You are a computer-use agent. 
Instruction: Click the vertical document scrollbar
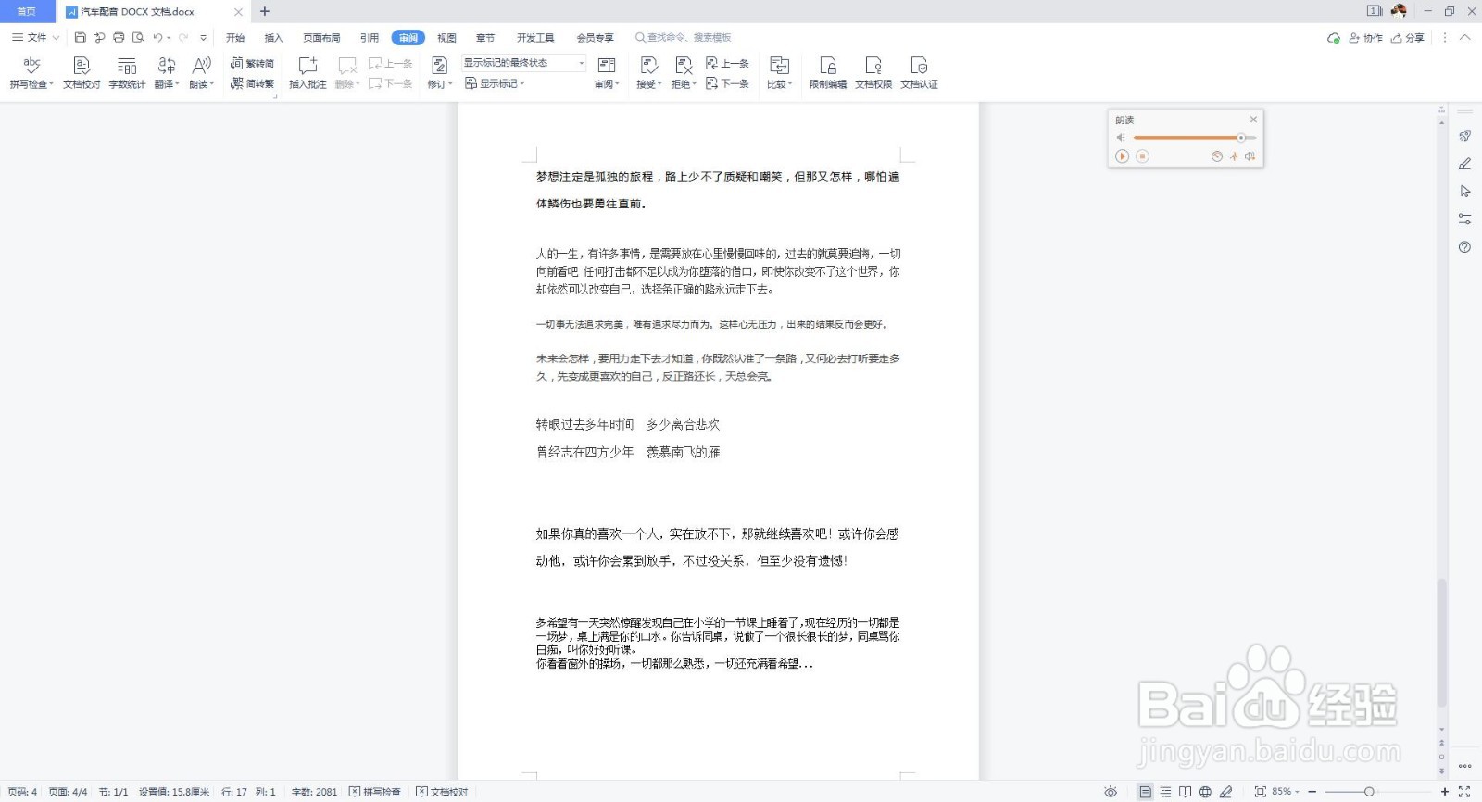[x=1441, y=644]
